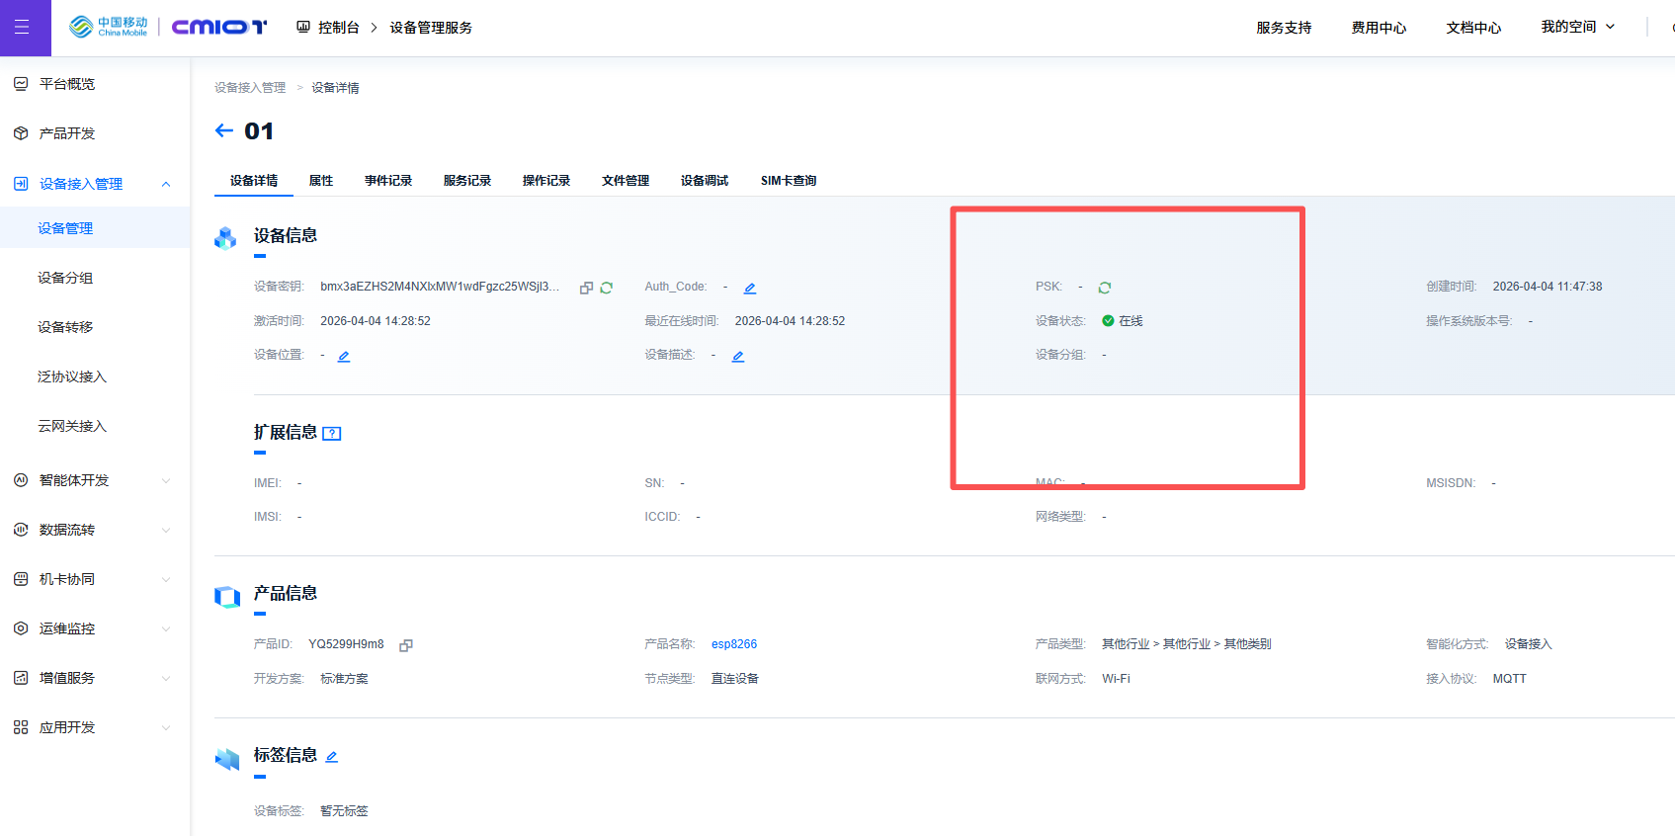
Task: Click the 设备接入管理 breadcrumb link
Action: pyautogui.click(x=250, y=88)
